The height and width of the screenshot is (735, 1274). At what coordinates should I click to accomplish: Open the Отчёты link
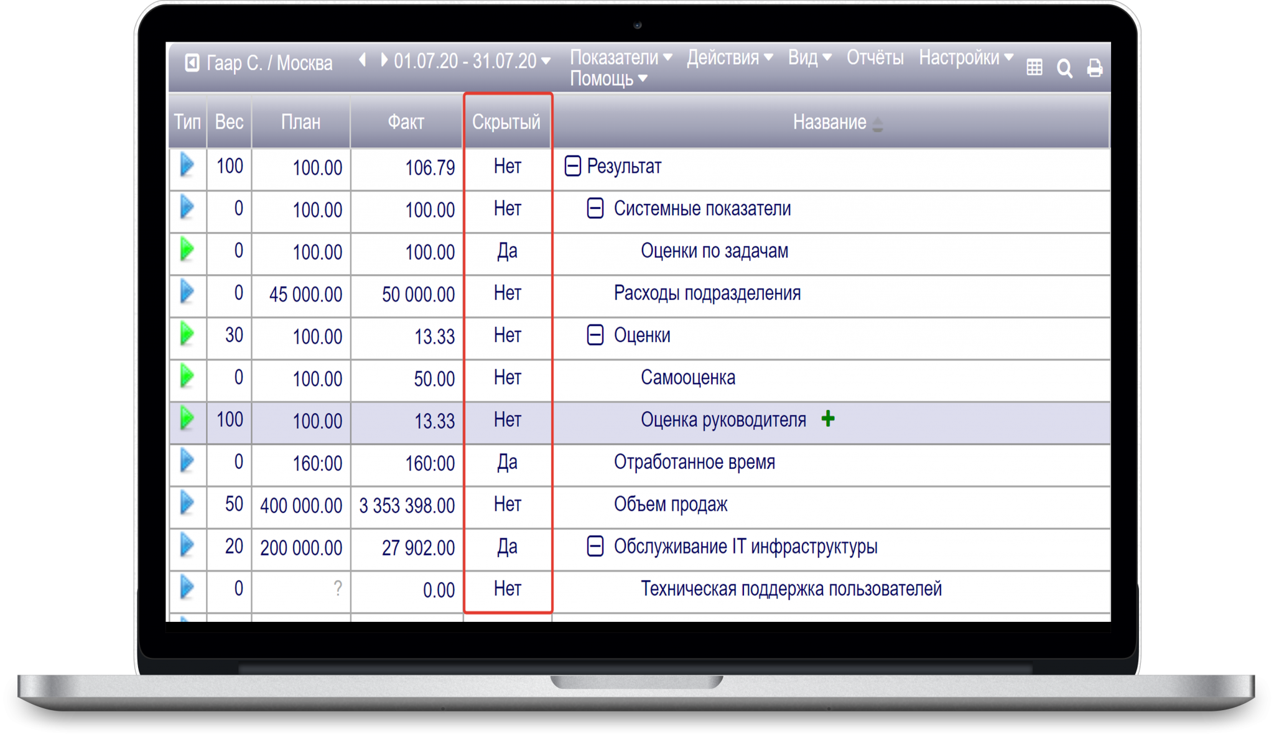click(x=875, y=58)
